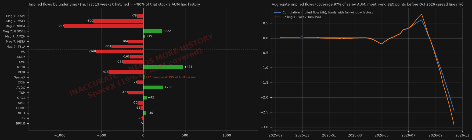Screen dimensions: 472x140
Task: Click the 'NFLX' row label
Action: (21, 113)
